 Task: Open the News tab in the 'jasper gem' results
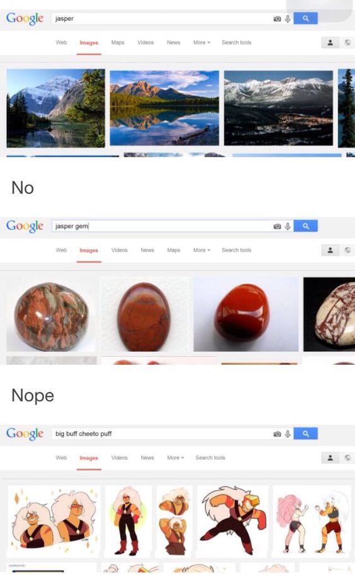coord(147,250)
